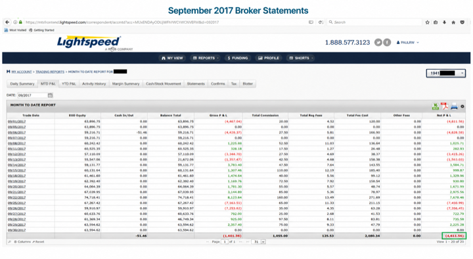This screenshot has height=259, width=473.
Task: Open the 09/08/2017 trade date link
Action: [16, 143]
